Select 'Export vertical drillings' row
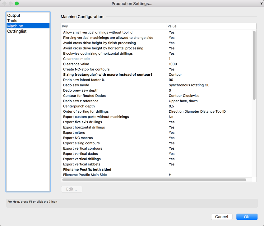 [157, 159]
